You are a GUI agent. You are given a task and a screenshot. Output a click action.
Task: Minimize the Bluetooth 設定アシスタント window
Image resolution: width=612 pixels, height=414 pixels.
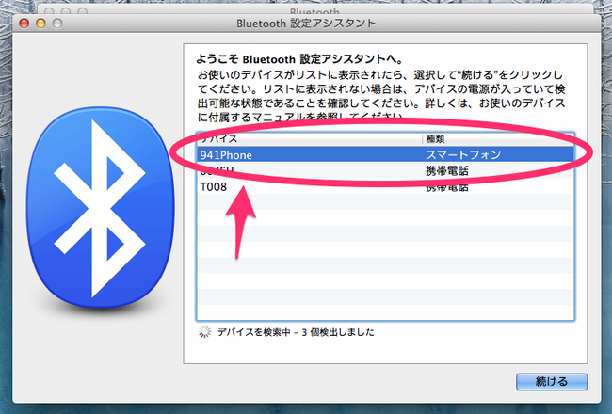coord(40,24)
